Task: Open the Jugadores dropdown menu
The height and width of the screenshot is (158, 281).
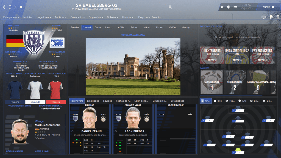Action: click(44, 17)
